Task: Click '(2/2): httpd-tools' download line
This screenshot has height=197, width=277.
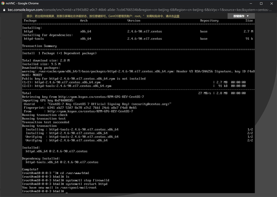Action: tap(134, 86)
